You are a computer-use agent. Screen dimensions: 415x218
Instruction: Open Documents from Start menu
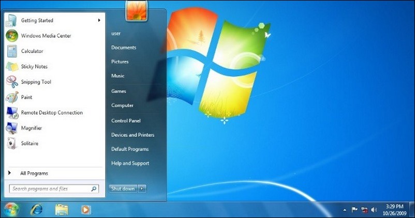tap(124, 48)
